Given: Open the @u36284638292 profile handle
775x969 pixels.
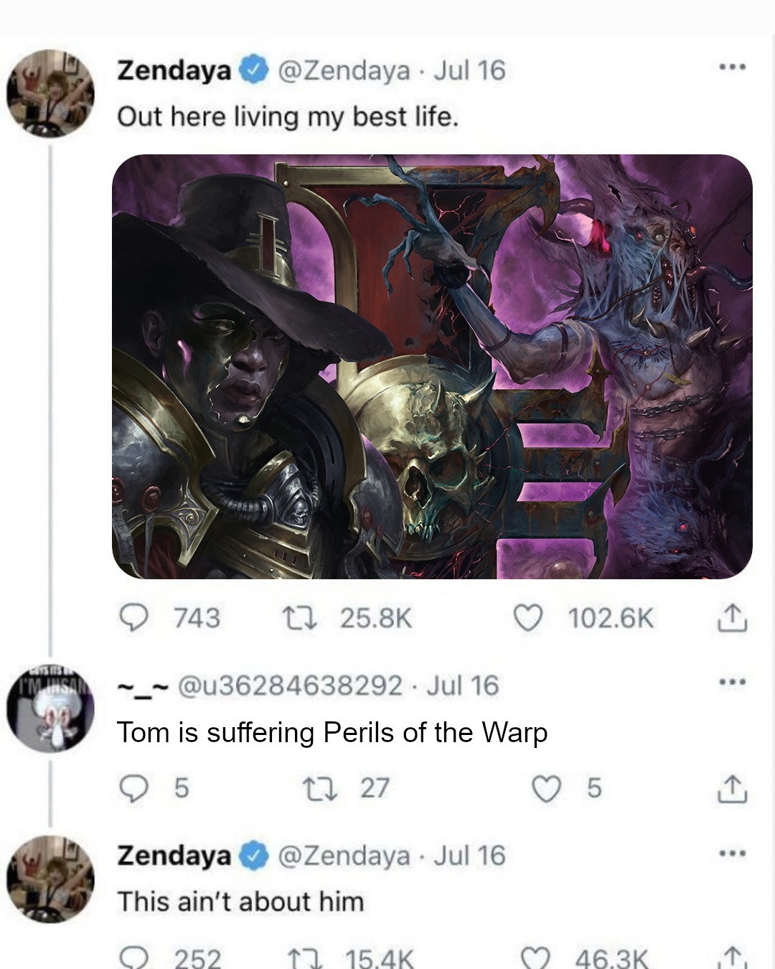Looking at the screenshot, I should coord(289,685).
